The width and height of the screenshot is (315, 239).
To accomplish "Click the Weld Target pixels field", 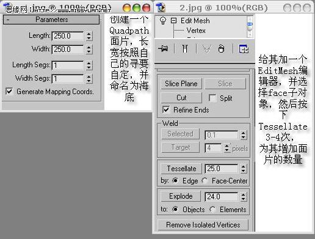I will 213,148.
